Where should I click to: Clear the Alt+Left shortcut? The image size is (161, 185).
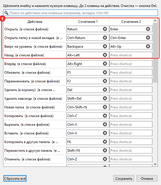pyautogui.click(x=105, y=55)
